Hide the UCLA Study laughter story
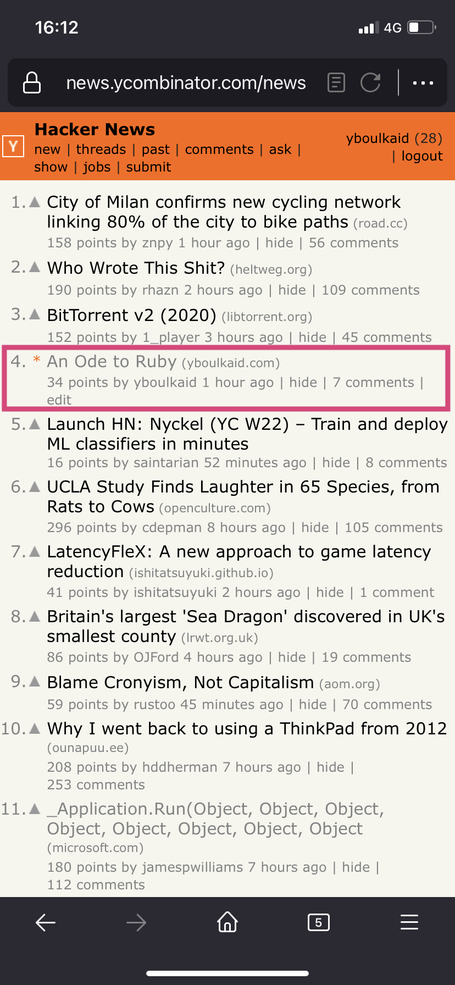455x985 pixels. [315, 528]
